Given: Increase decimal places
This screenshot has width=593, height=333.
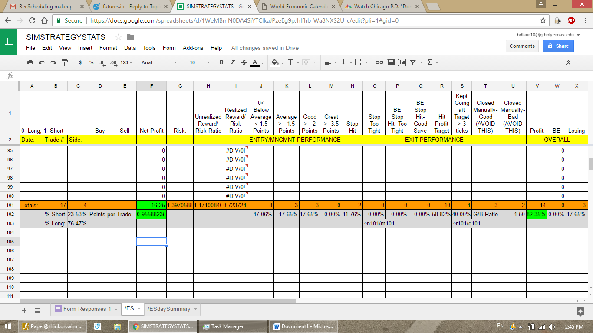Looking at the screenshot, I should (x=113, y=62).
